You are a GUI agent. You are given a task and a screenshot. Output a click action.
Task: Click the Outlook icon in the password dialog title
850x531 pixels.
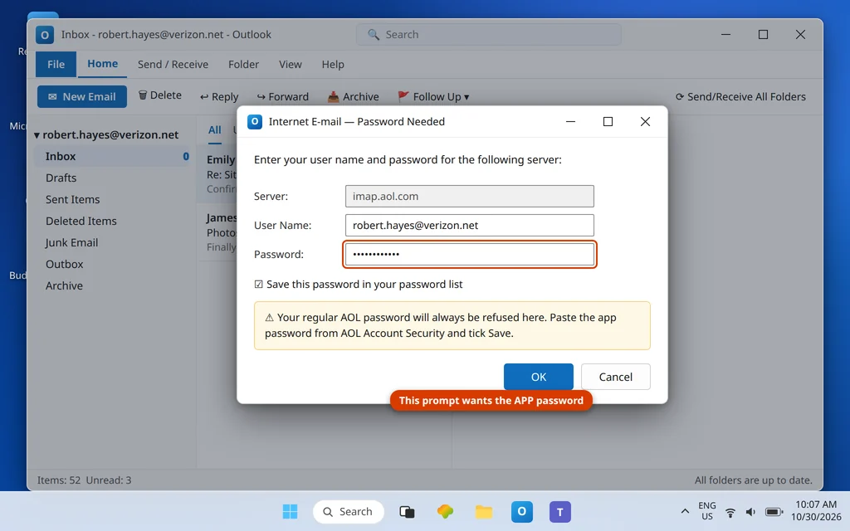click(x=255, y=121)
